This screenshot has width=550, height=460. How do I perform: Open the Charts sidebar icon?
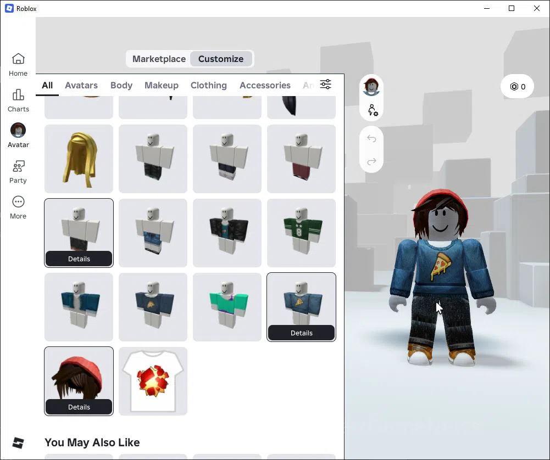(x=18, y=100)
